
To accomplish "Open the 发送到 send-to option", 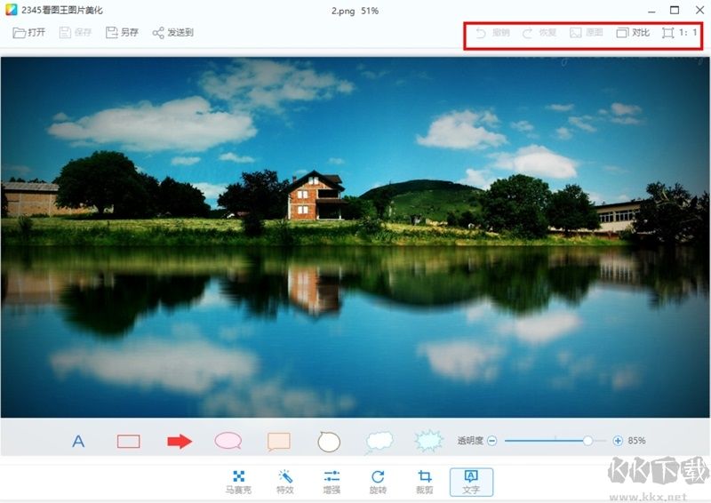I will click(172, 33).
